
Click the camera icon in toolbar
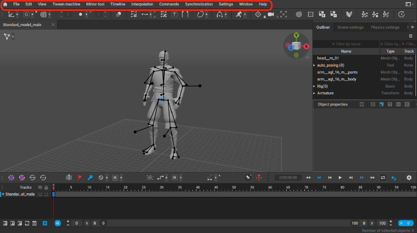[271, 15]
